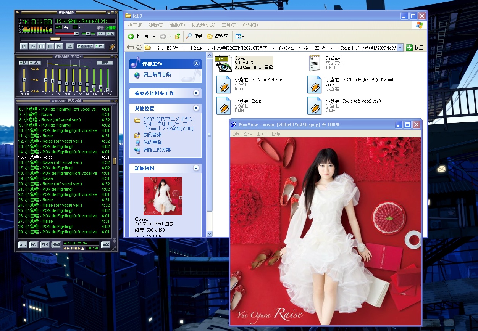Click 移除 to remove playlist entries
This screenshot has height=331, width=478.
34,245
